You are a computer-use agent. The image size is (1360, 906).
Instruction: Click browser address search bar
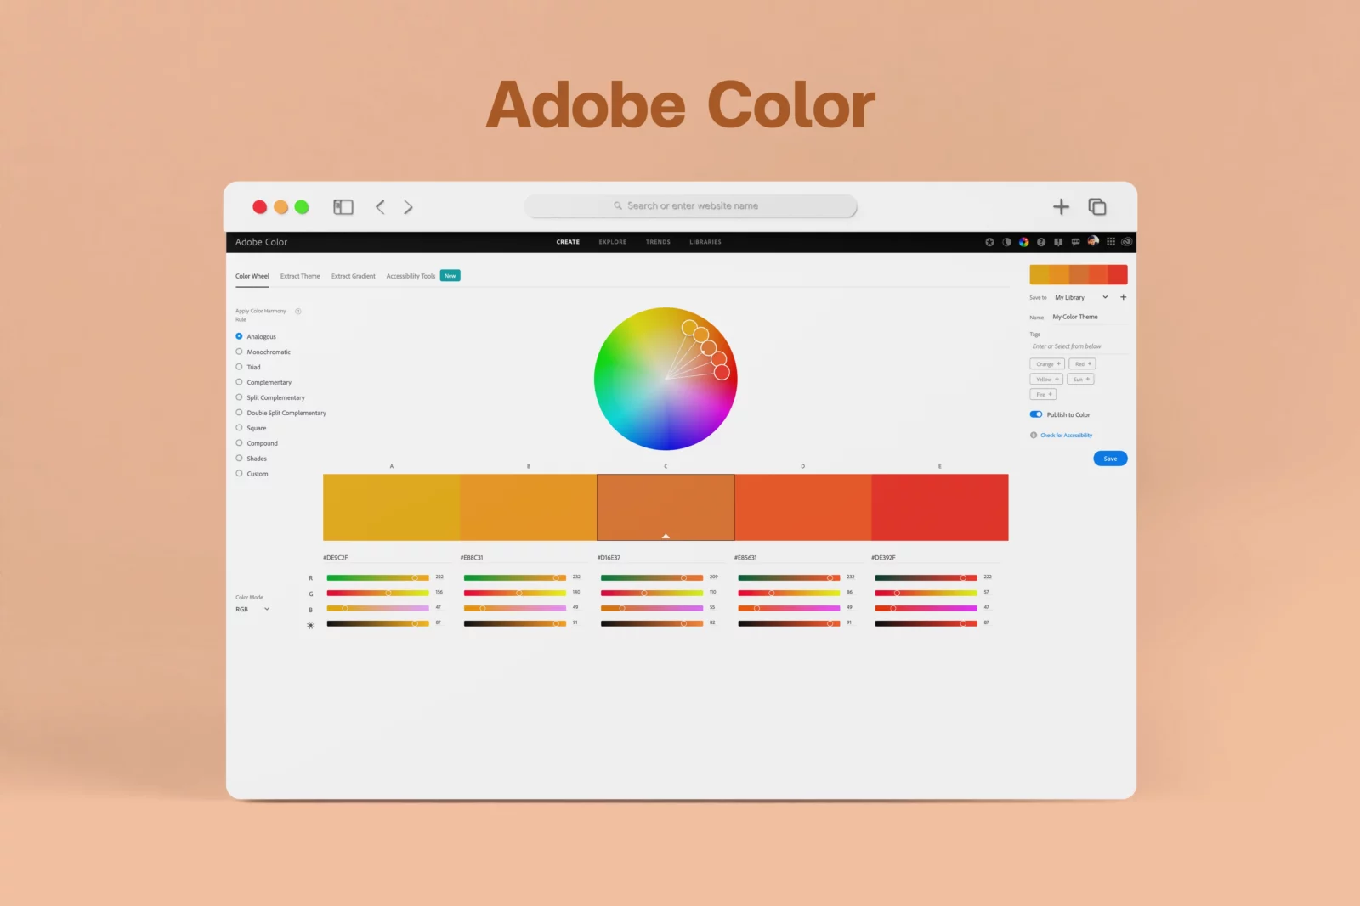[691, 206]
